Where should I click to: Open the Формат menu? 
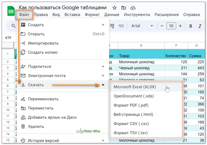[92, 15]
